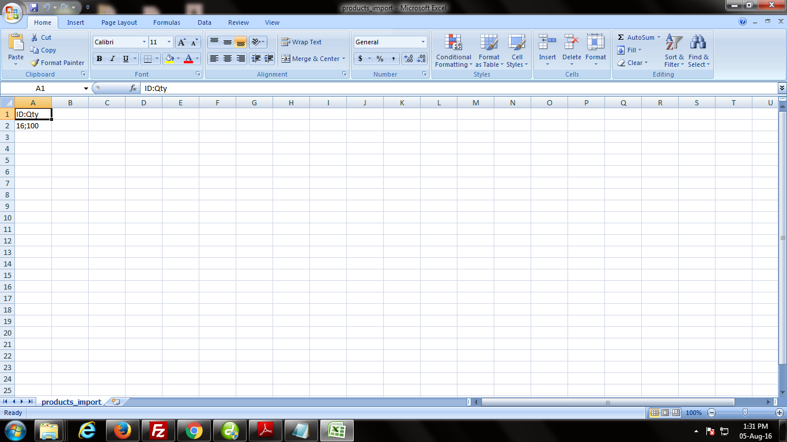Open the Font name dropdown
This screenshot has height=442, width=787.
coord(144,42)
